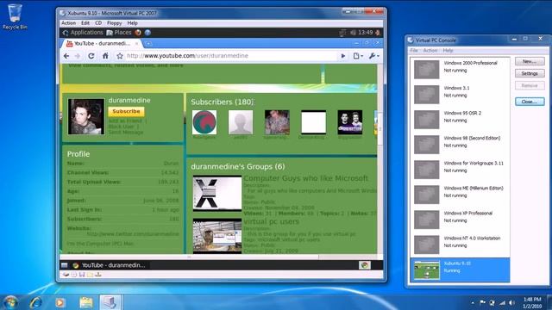Open the wrench settings menu dropdown
This screenshot has width=552, height=310.
click(373, 56)
